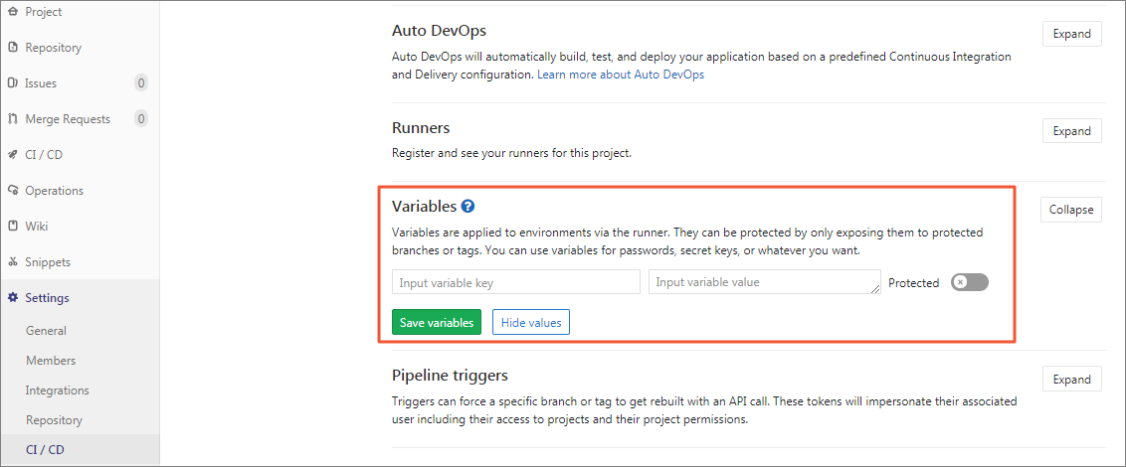Click the Repository icon in sidebar
The image size is (1126, 467).
point(12,48)
